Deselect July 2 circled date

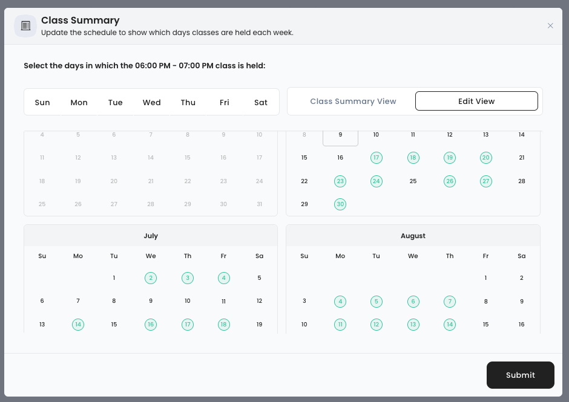tap(151, 278)
